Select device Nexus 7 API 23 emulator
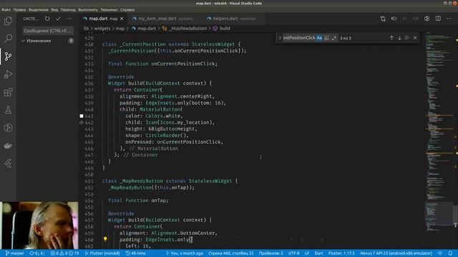Screen dimensions: 458x257 click(x=396, y=253)
